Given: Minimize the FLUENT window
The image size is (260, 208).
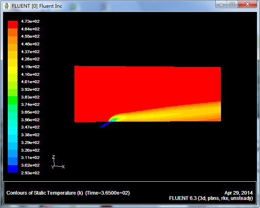Looking at the screenshot, I should click(221, 4).
